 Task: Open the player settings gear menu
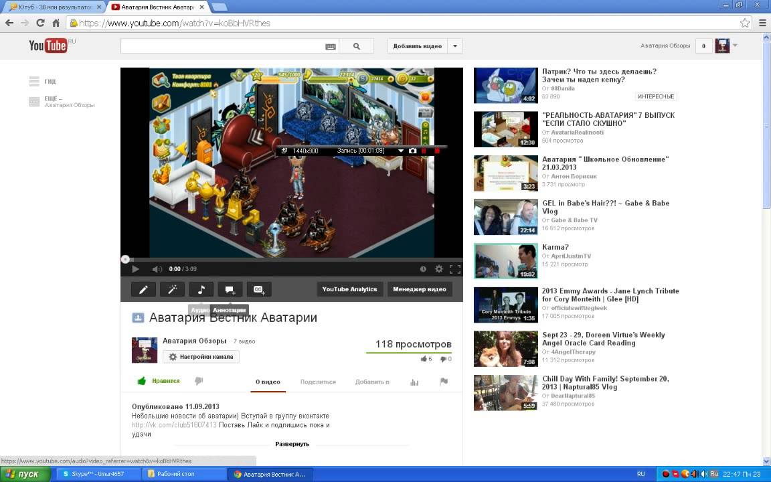click(x=438, y=269)
